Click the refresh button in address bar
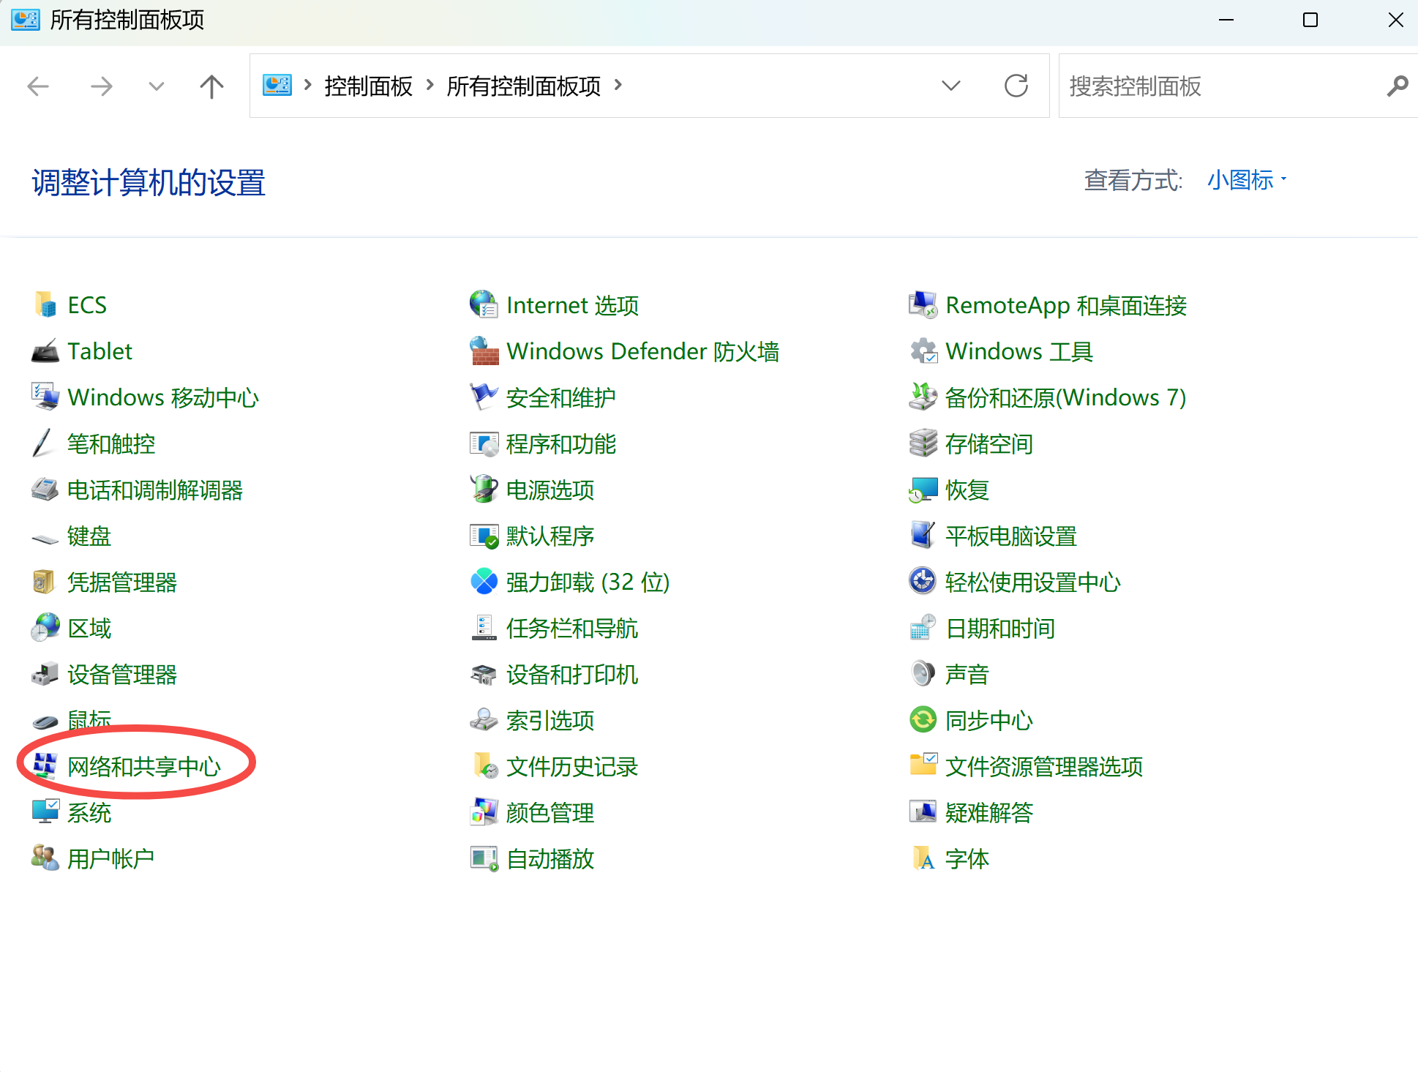Image resolution: width=1418 pixels, height=1072 pixels. [1016, 86]
